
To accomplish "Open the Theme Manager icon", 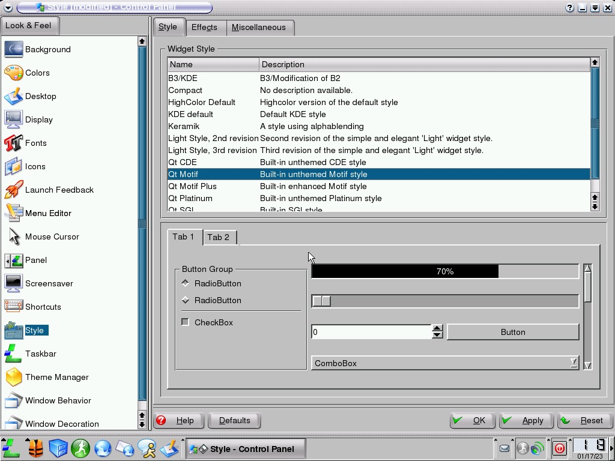I will click(13, 377).
